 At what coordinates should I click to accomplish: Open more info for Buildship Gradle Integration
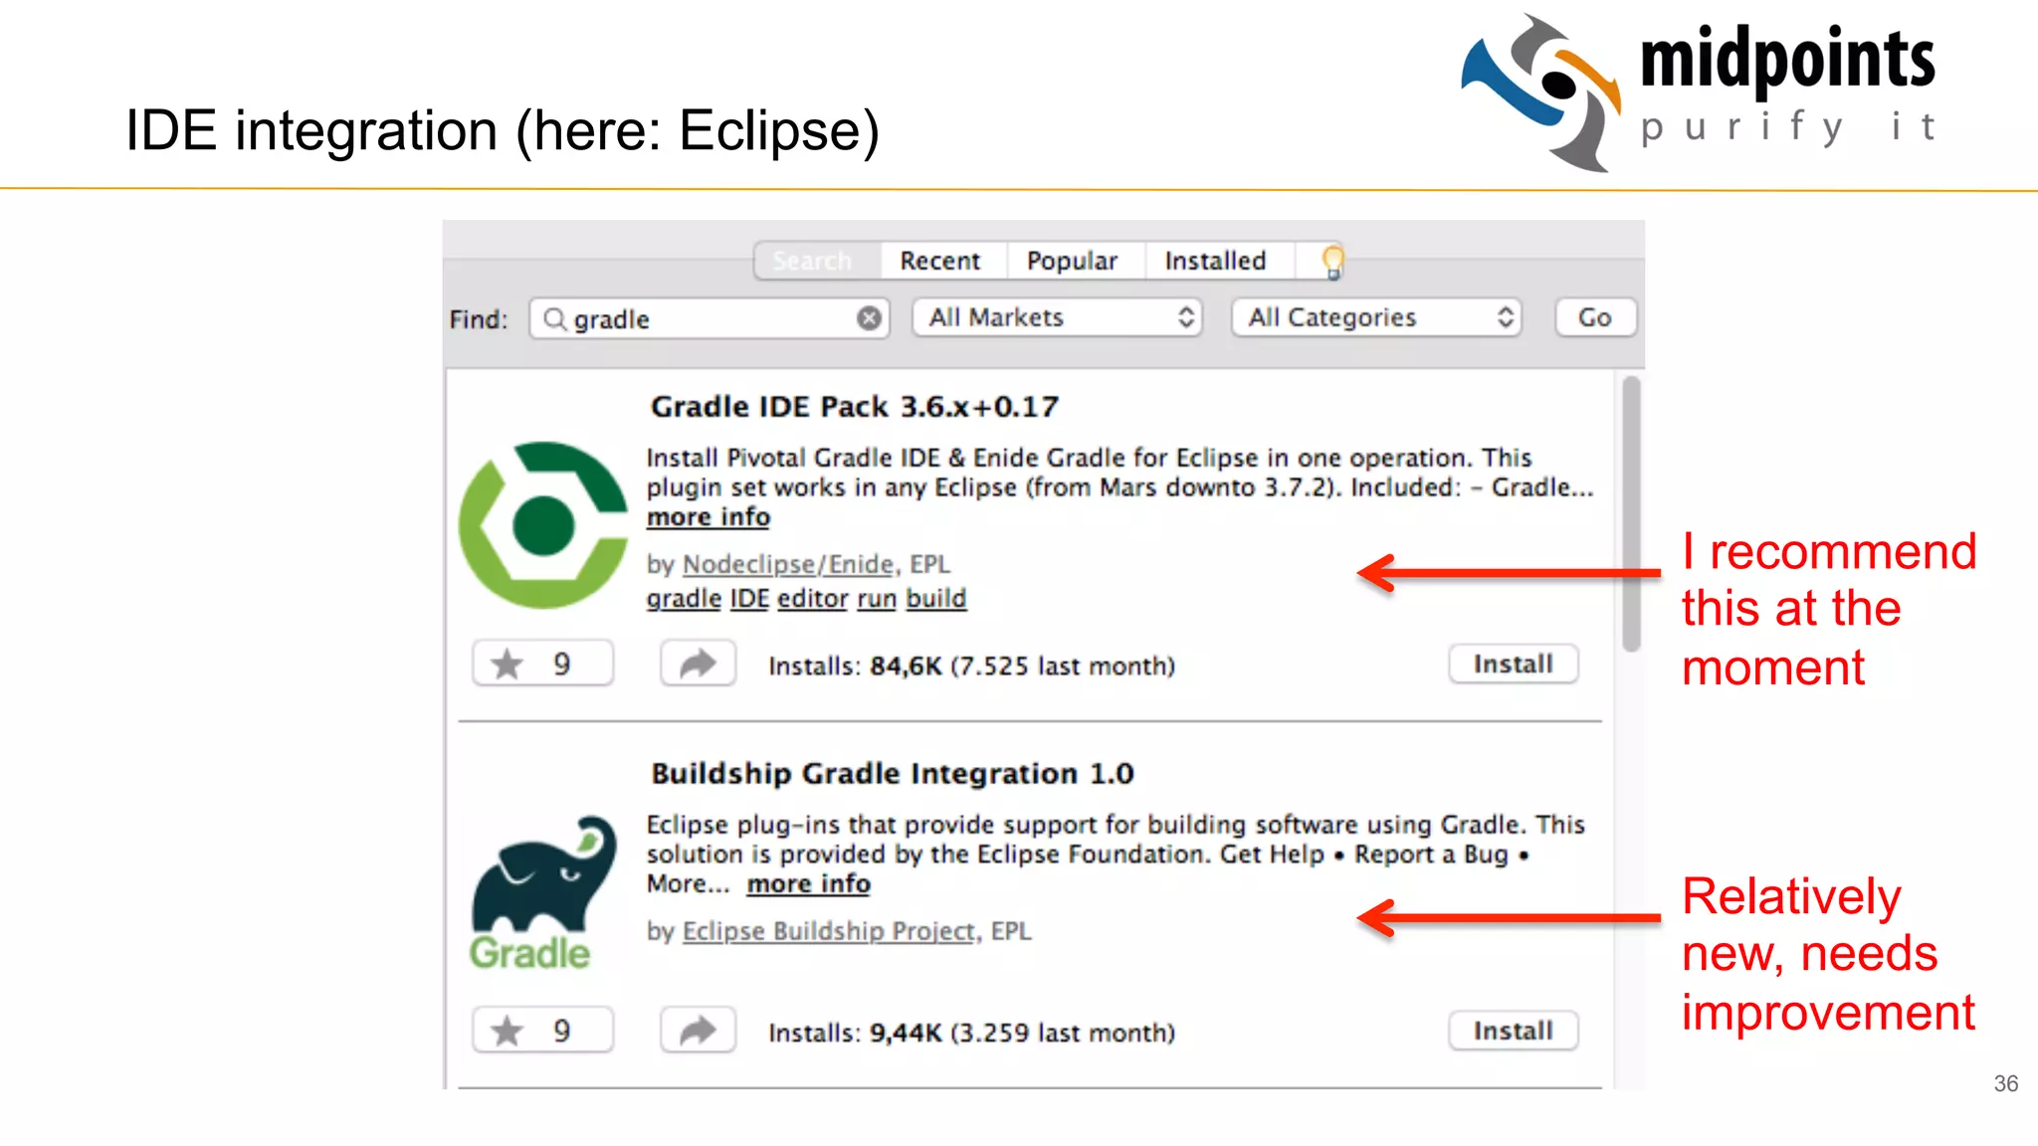(x=809, y=884)
